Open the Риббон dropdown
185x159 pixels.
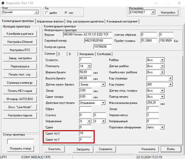coord(162,60)
